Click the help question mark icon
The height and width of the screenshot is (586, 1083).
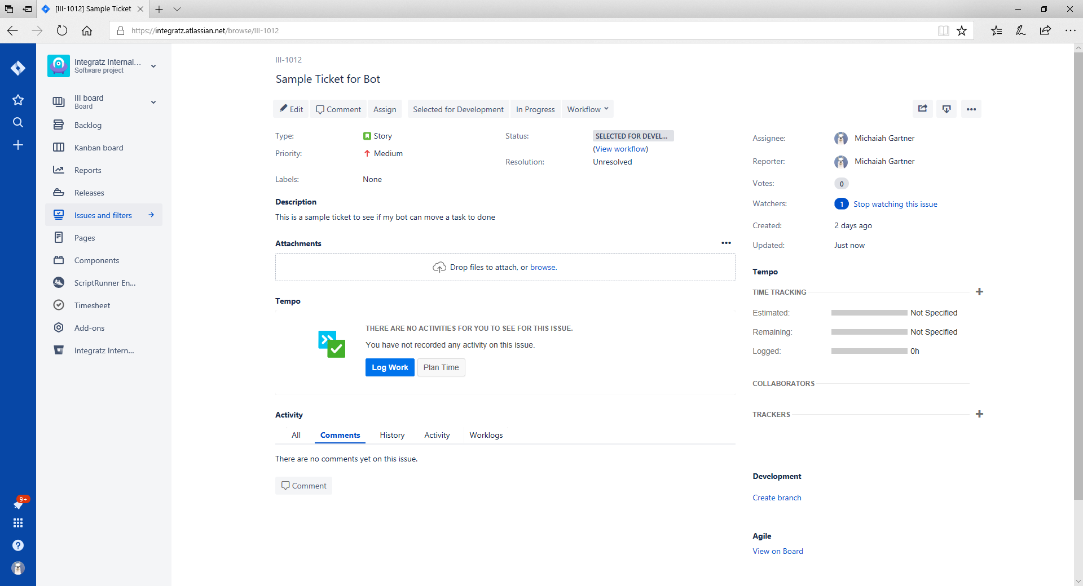click(18, 545)
